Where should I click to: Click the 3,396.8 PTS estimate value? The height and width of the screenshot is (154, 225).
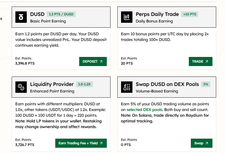25,63
